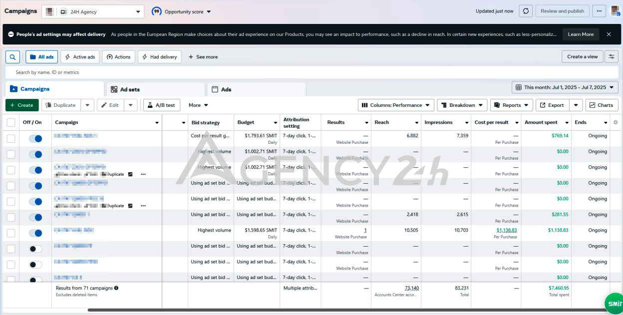
Task: Open more options on duplicate campaign with $1,002.71 budget
Action: (x=143, y=174)
